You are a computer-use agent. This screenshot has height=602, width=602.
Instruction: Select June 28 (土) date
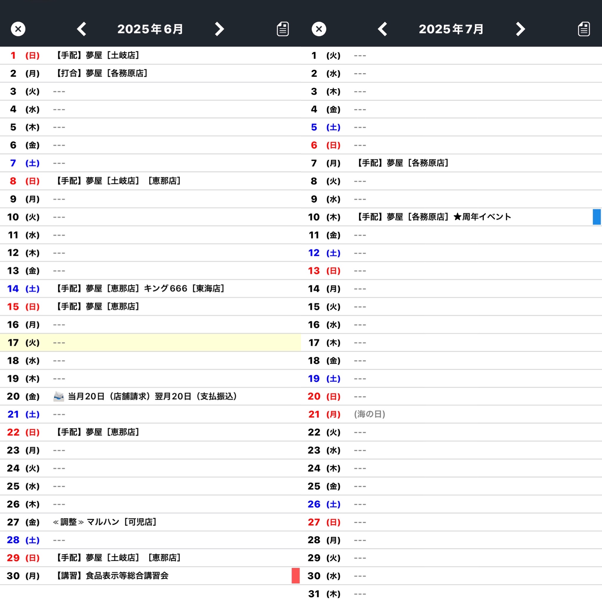click(x=24, y=540)
